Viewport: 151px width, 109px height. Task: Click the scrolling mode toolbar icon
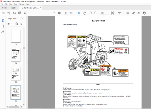click(120, 13)
